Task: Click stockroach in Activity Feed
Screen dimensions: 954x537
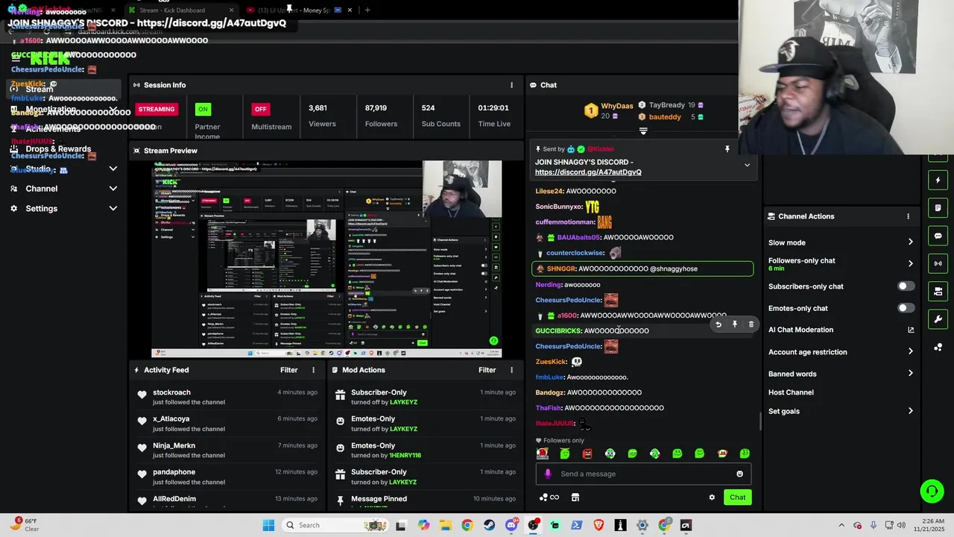Action: tap(171, 392)
